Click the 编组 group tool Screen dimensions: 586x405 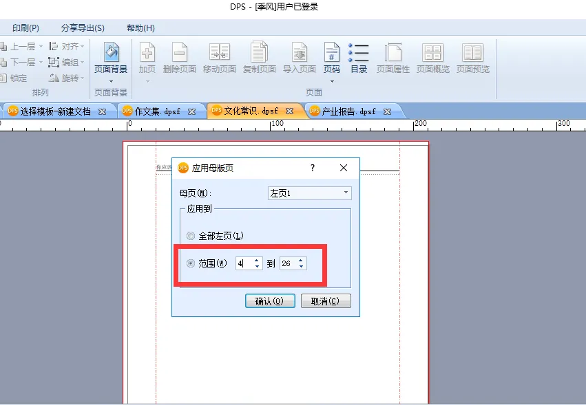pos(67,63)
